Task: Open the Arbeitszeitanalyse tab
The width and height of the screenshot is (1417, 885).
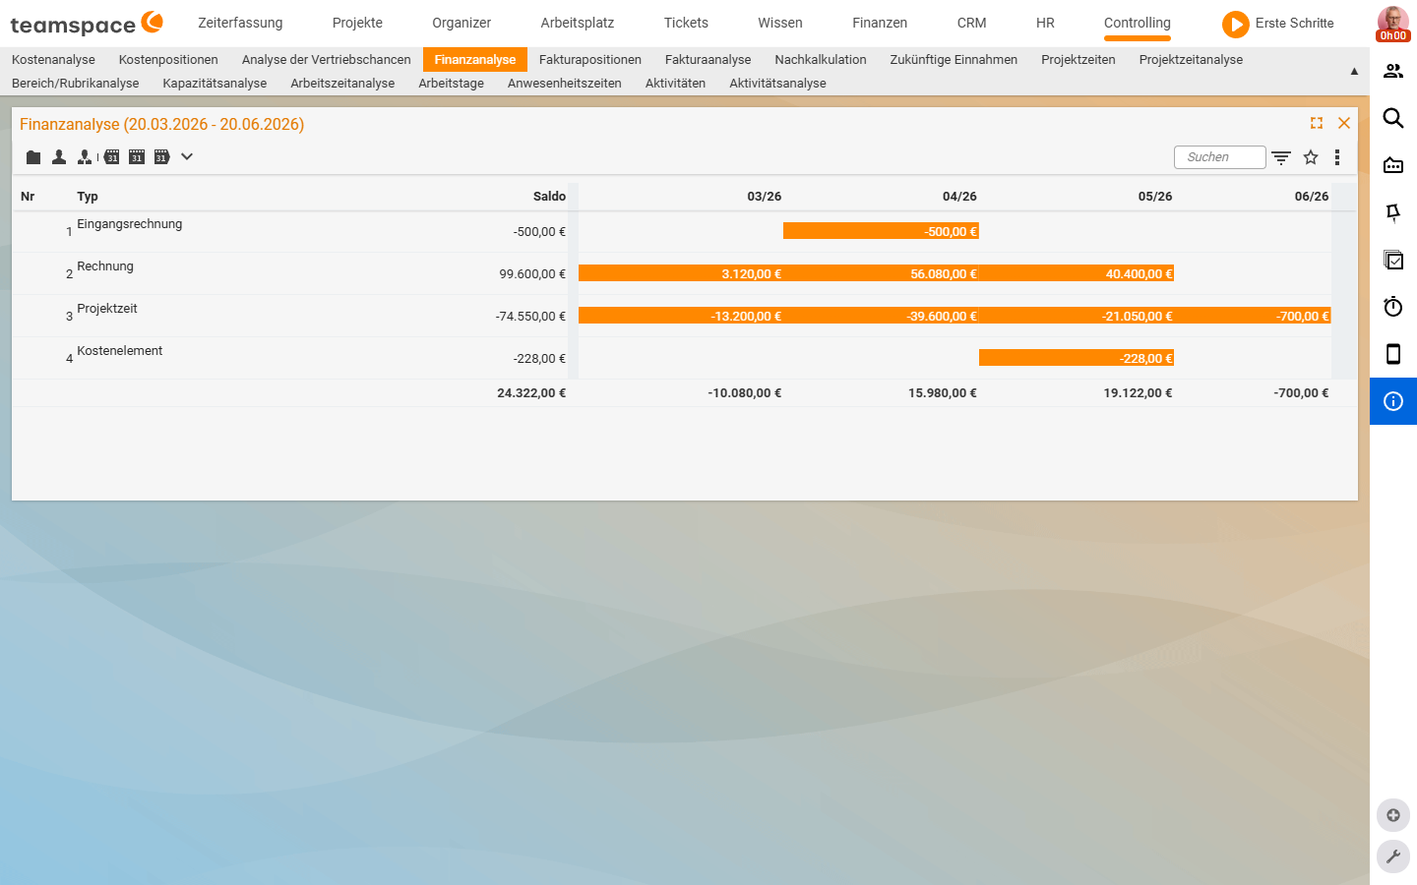Action: (342, 84)
